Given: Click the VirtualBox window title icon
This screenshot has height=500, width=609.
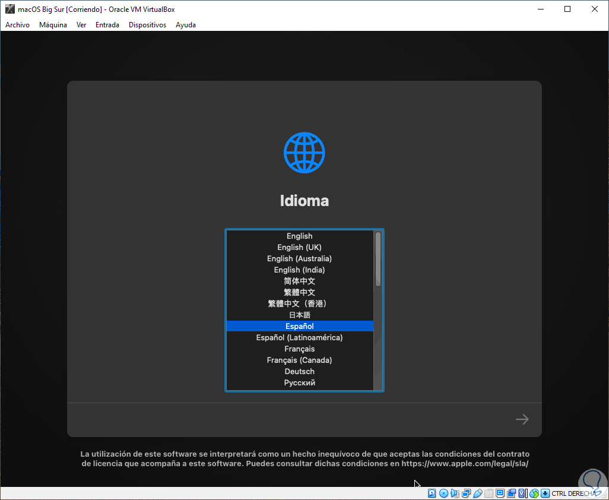Looking at the screenshot, I should pyautogui.click(x=9, y=9).
